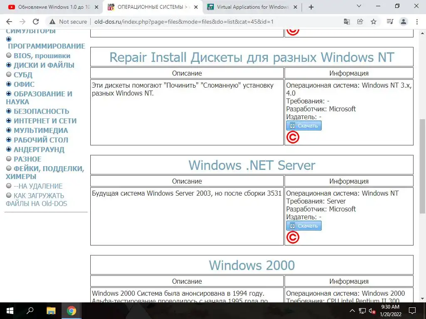
Task: Click the Chrome icon in the taskbar
Action: point(72,311)
